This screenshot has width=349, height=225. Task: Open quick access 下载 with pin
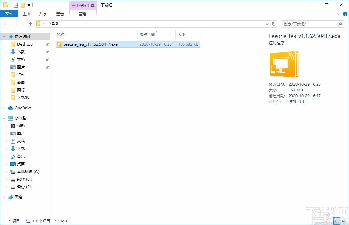pos(21,52)
